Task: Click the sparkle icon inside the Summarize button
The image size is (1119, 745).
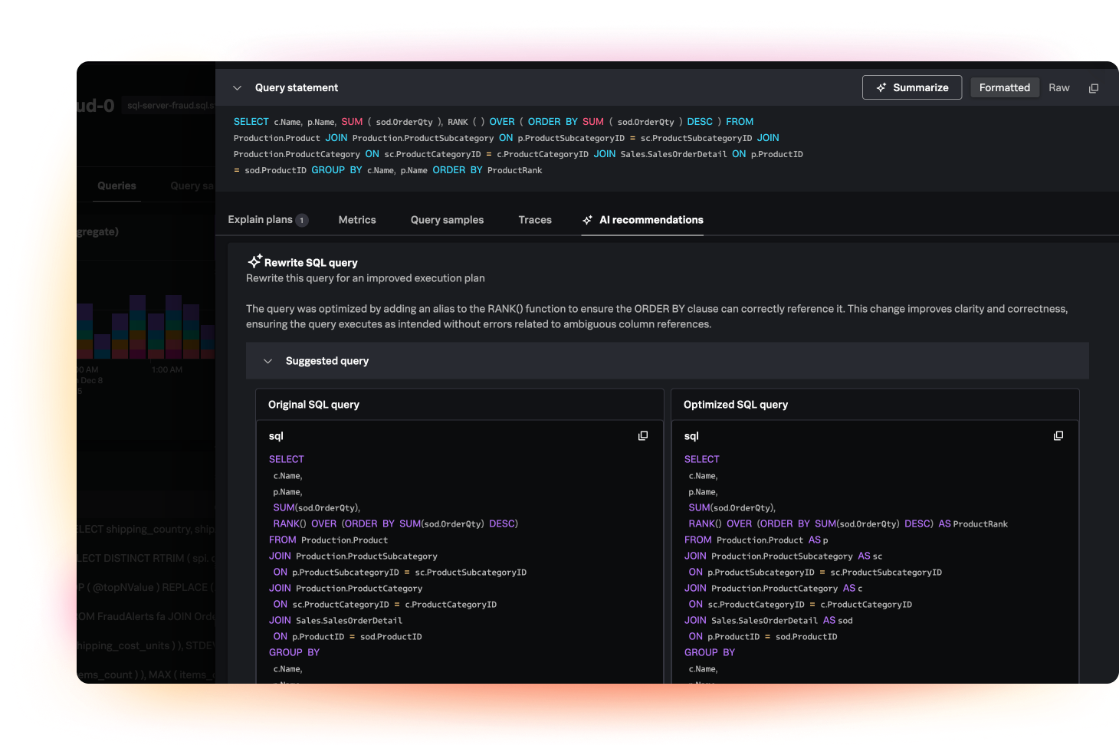Action: tap(881, 87)
